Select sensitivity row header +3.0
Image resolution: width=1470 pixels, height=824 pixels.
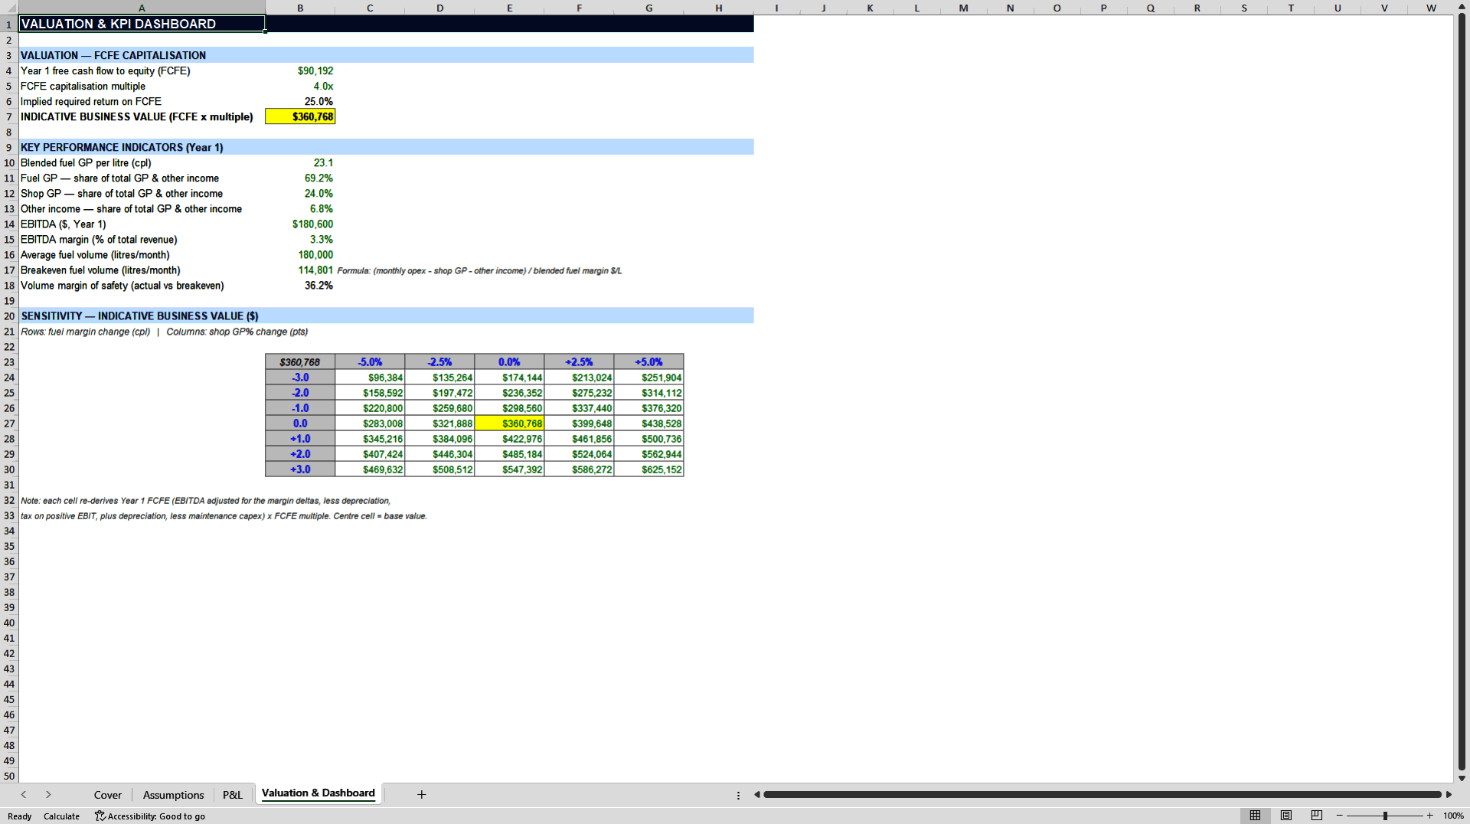(300, 469)
